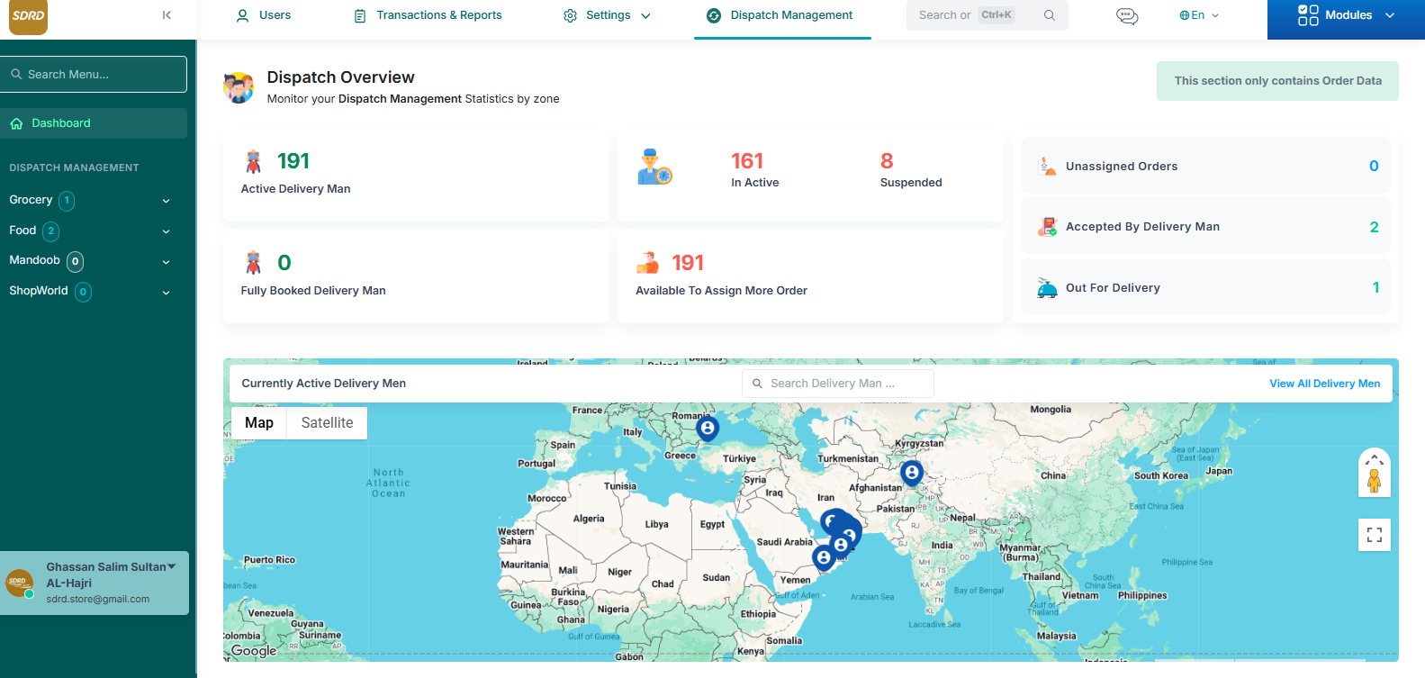Click the Google logo on map
Image resolution: width=1425 pixels, height=678 pixels.
pos(254,650)
